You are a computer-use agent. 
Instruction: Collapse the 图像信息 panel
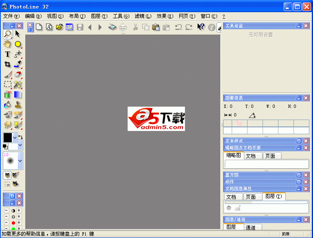(x=299, y=98)
